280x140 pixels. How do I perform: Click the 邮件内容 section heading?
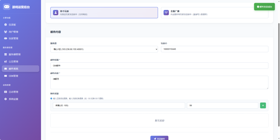tap(56, 32)
